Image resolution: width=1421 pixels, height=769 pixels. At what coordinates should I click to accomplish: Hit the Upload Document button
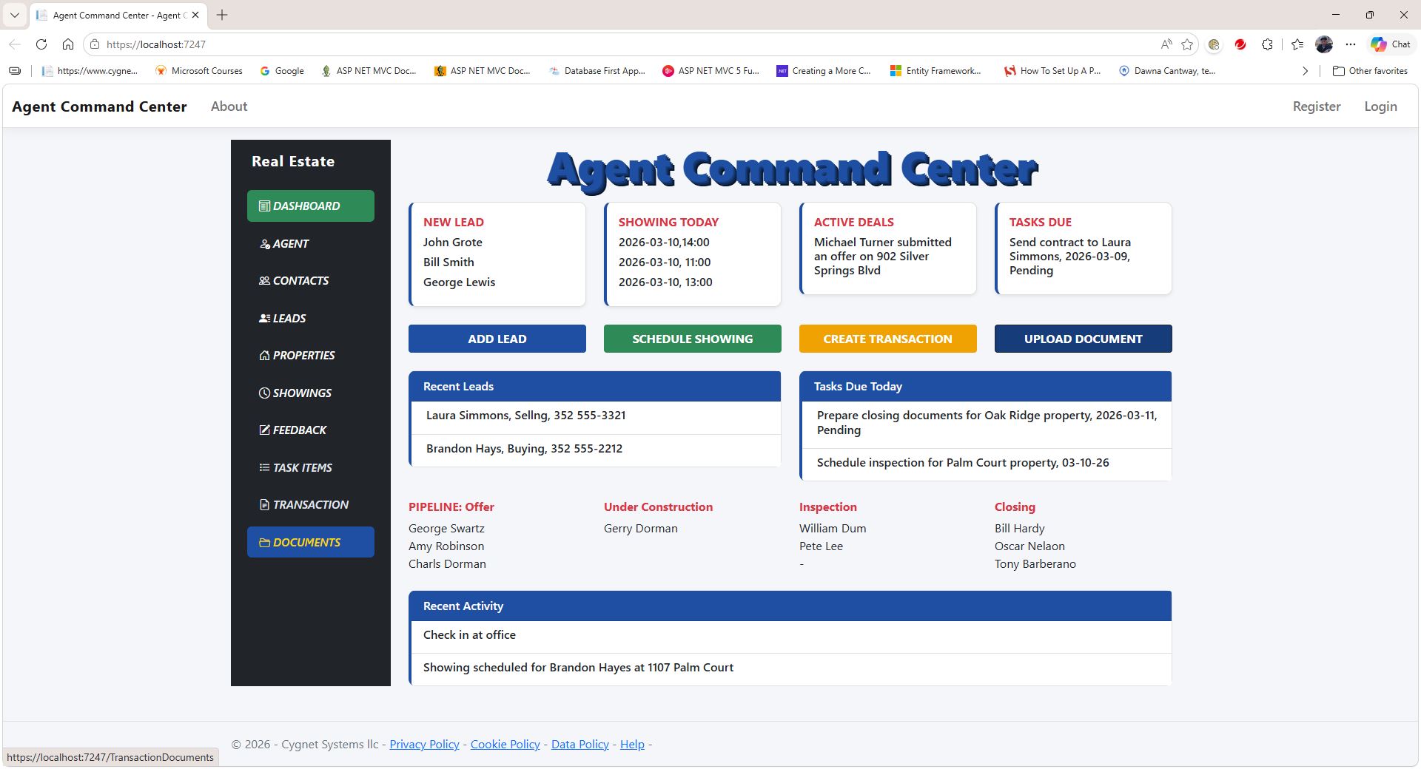pyautogui.click(x=1083, y=339)
